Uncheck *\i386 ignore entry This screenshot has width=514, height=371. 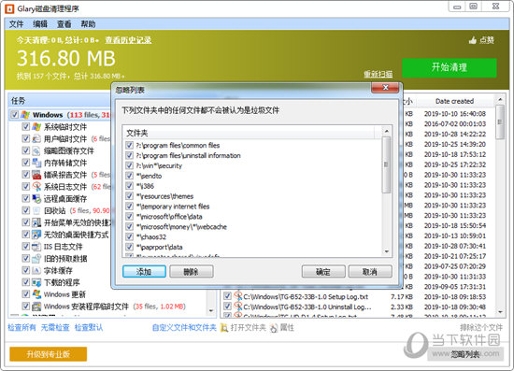click(x=130, y=186)
